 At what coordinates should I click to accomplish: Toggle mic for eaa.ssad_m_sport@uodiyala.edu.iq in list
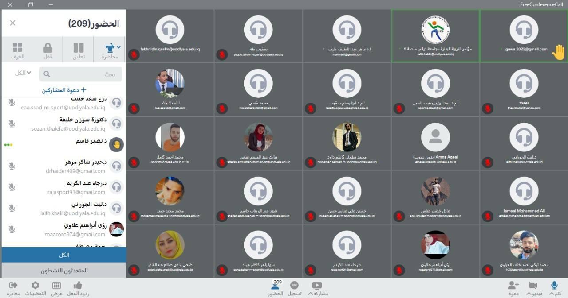click(12, 103)
